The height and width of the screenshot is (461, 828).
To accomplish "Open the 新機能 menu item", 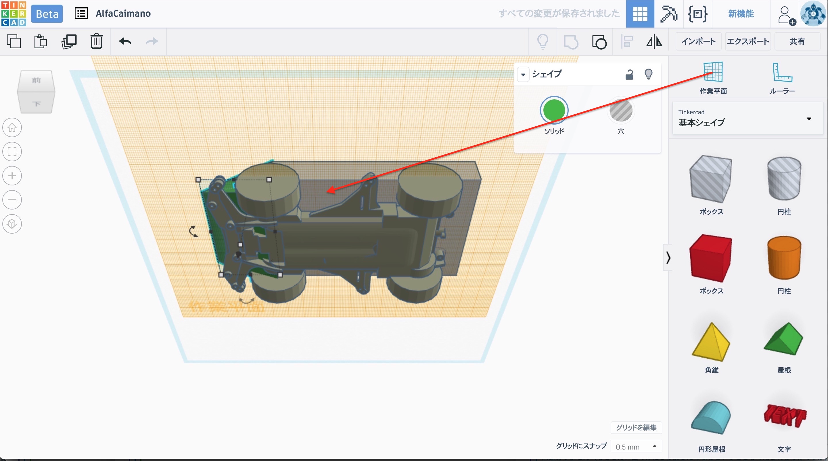I will tap(741, 14).
